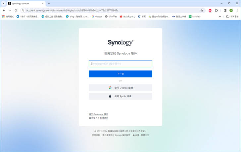Open the red ABP extension icon
This screenshot has width=241, height=152.
coord(210,11)
